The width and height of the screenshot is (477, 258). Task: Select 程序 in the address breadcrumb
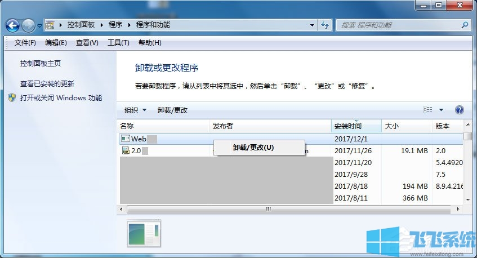click(115, 25)
